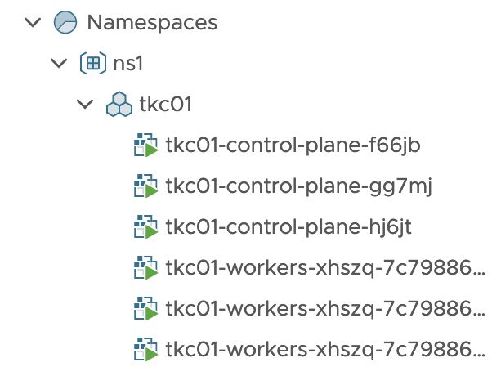Click the first workers node VM icon

[x=145, y=267]
